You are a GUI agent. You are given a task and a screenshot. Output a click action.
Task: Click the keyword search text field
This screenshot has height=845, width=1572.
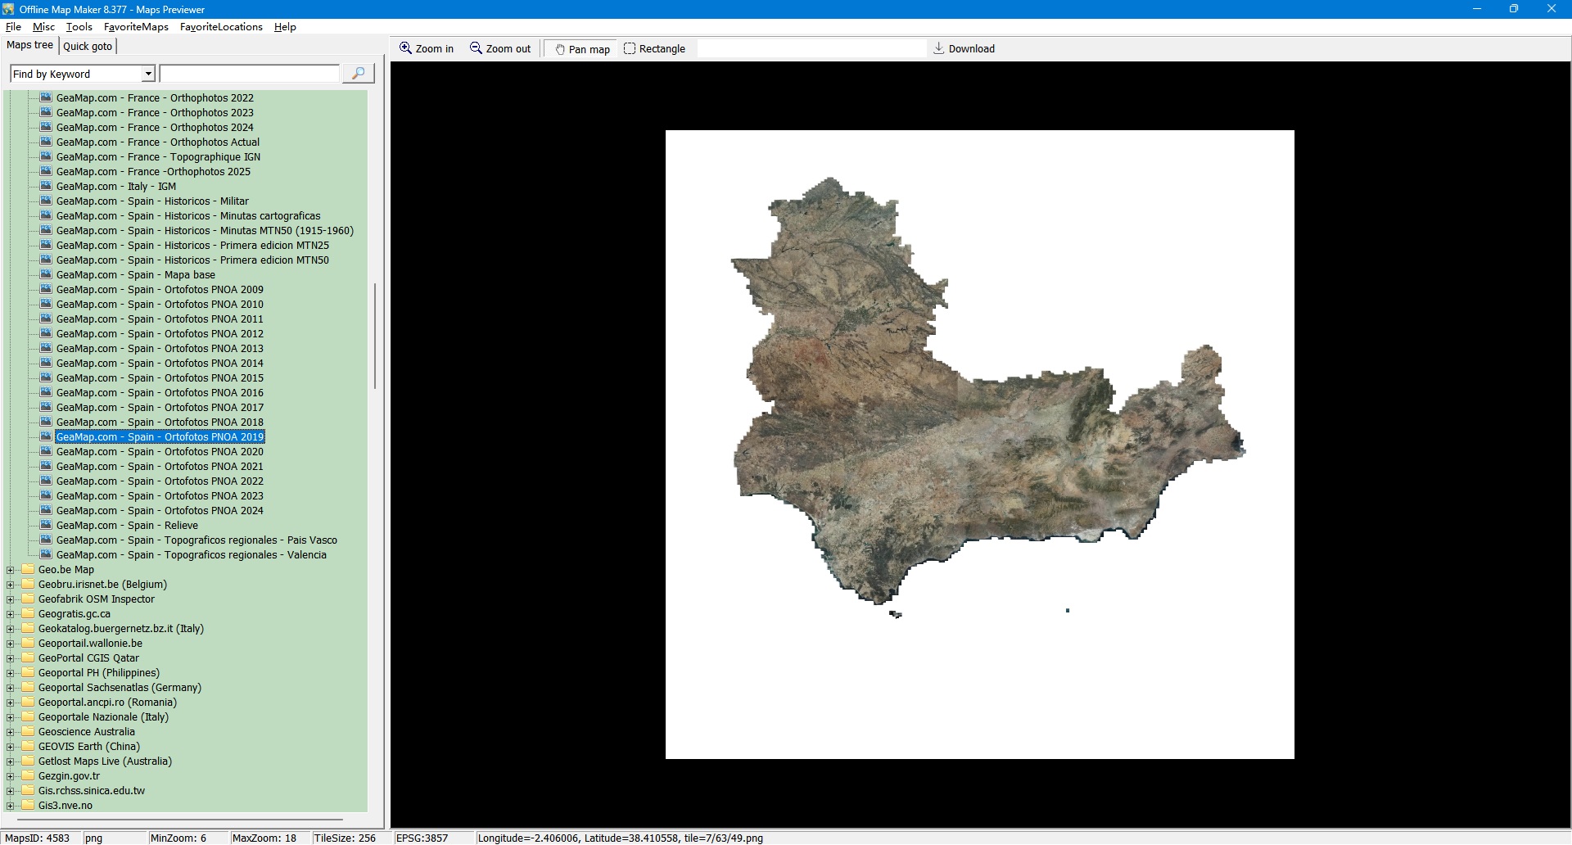click(x=250, y=75)
